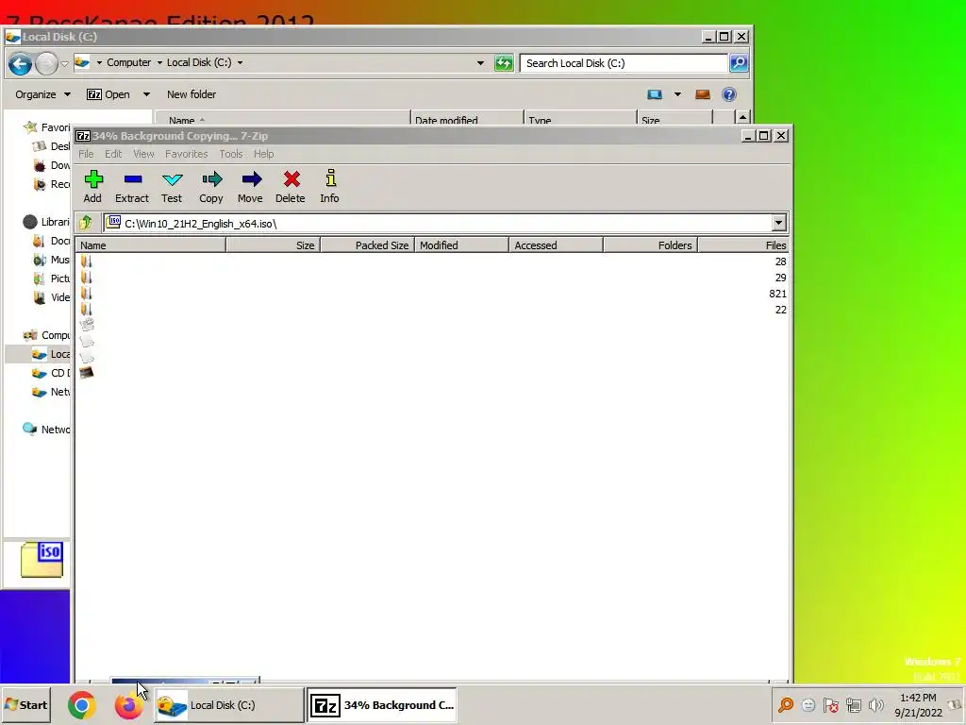
Task: Open the Help menu in 7-Zip
Action: point(264,154)
